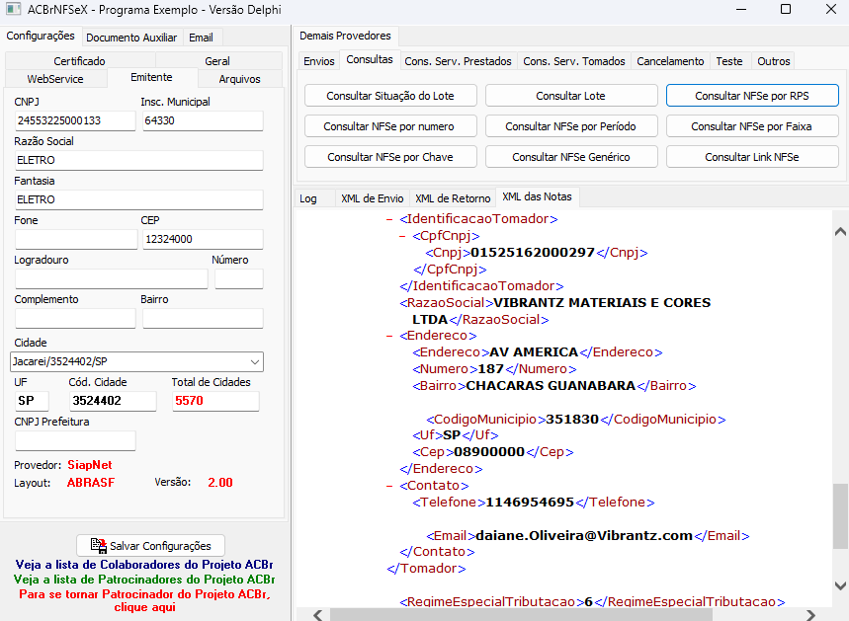
Task: Select the Certificado tab
Action: click(x=80, y=60)
